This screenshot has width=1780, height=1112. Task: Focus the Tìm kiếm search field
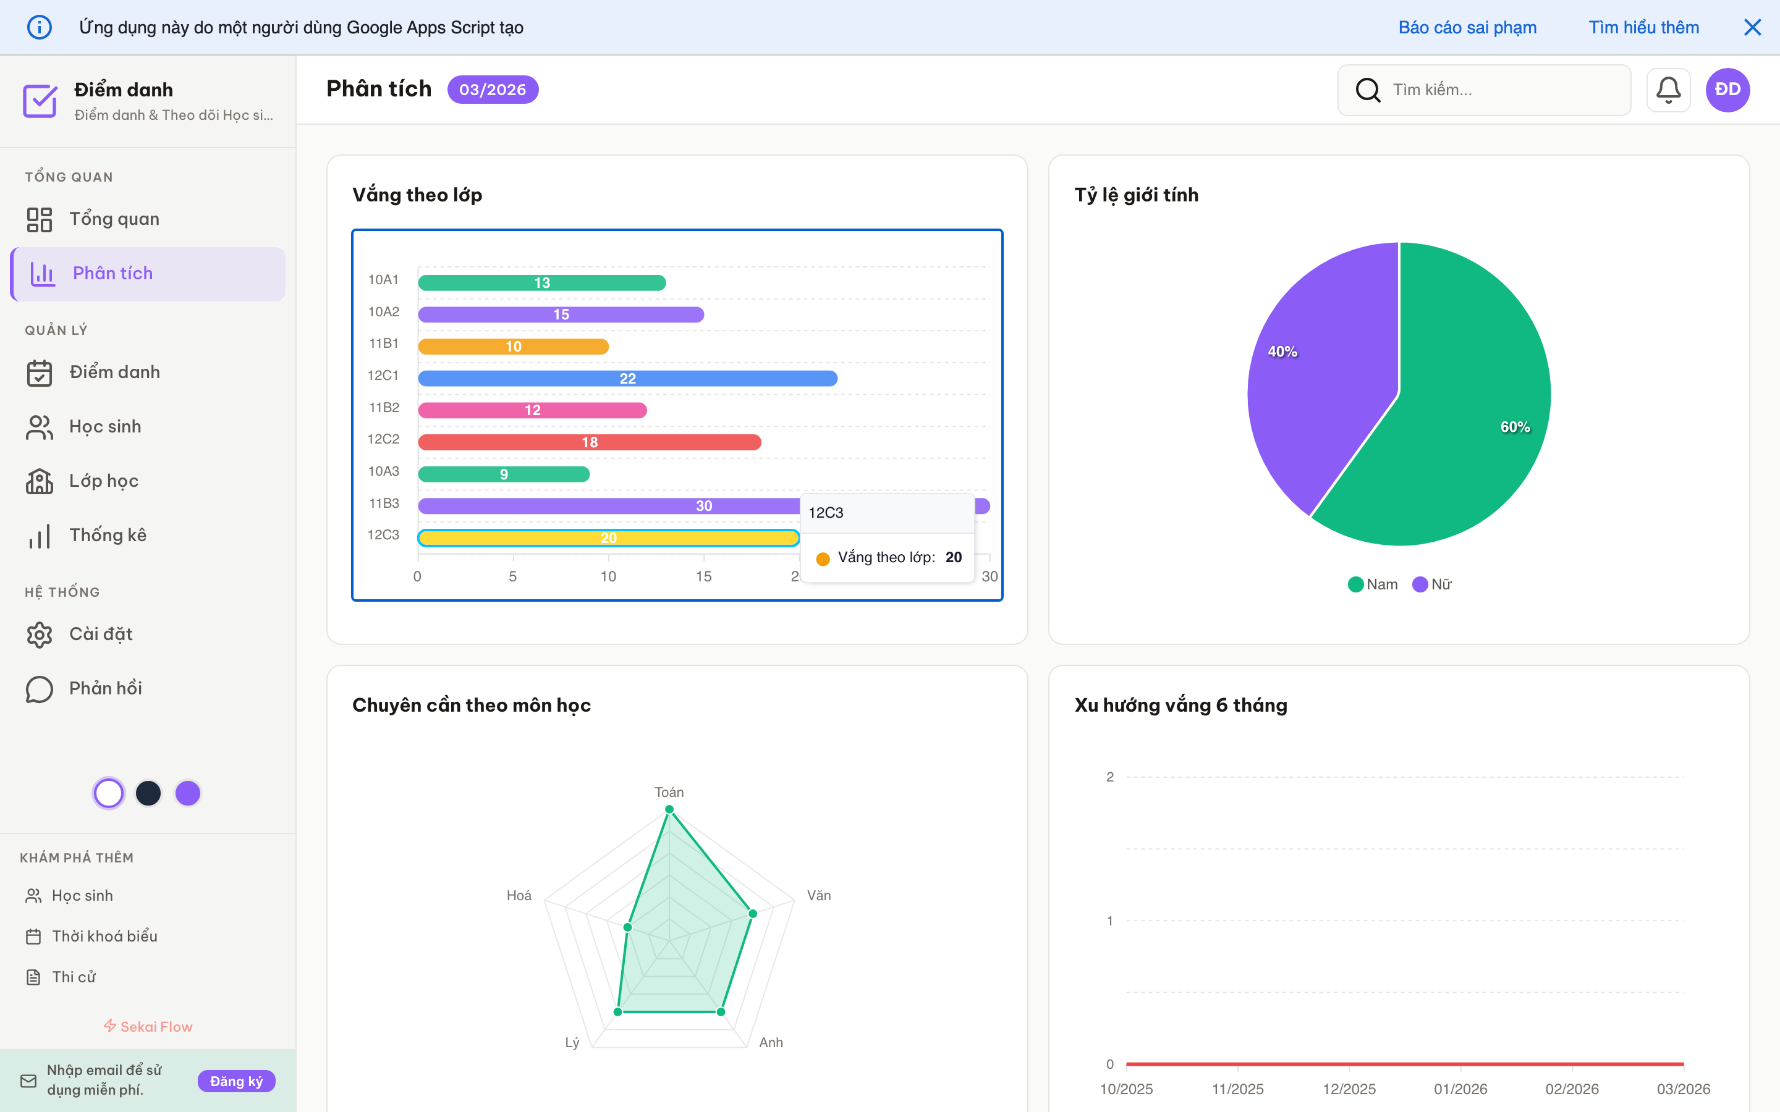click(x=1501, y=90)
